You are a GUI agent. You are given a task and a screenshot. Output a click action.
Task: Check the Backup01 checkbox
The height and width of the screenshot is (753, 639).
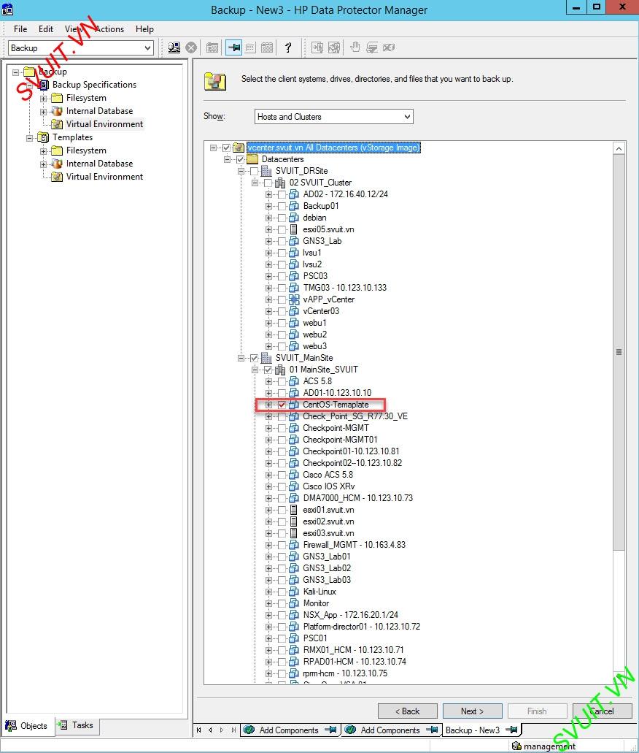[x=282, y=206]
